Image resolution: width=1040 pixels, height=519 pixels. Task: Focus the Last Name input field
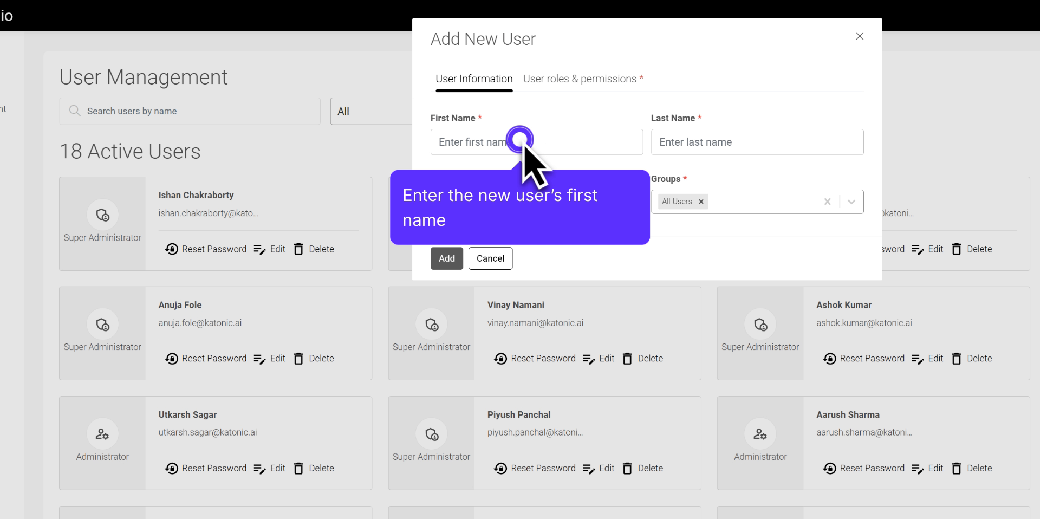(x=757, y=142)
